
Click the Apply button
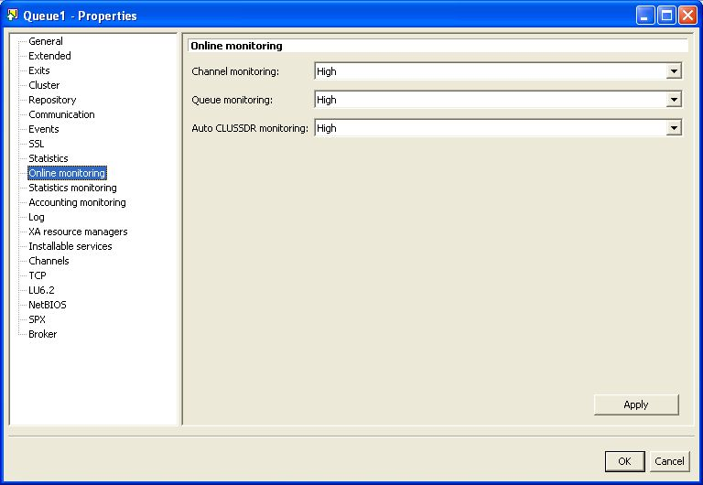click(x=636, y=404)
